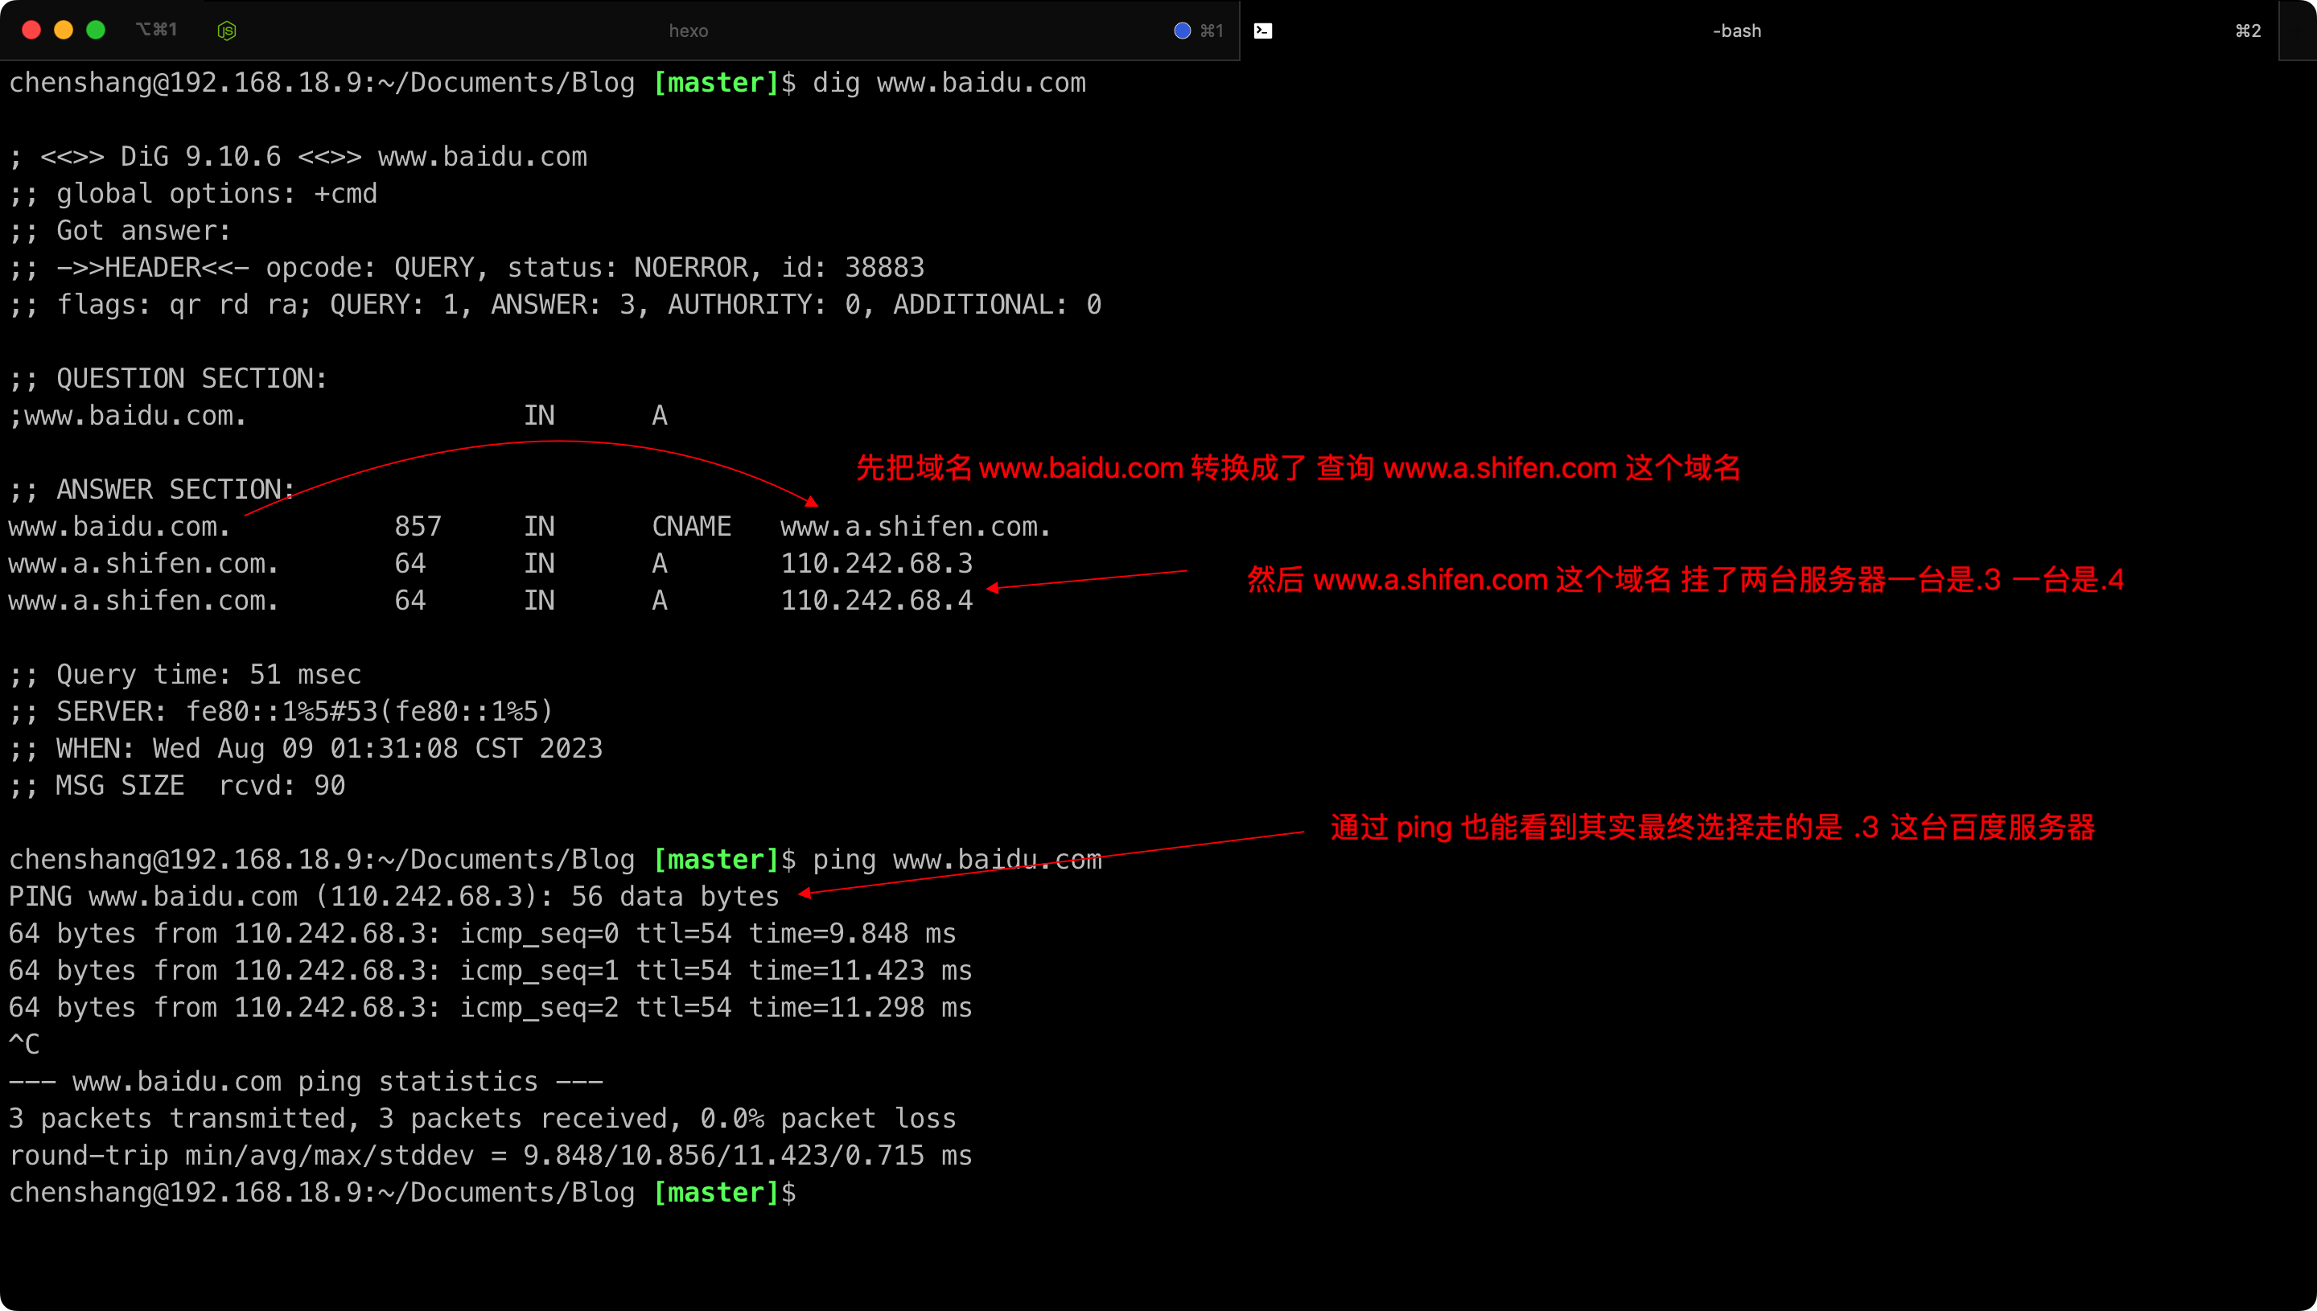Click the terminal icon on -bash tab

(x=1262, y=31)
